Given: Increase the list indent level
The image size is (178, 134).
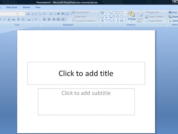Looking at the screenshot, I should (63, 14).
